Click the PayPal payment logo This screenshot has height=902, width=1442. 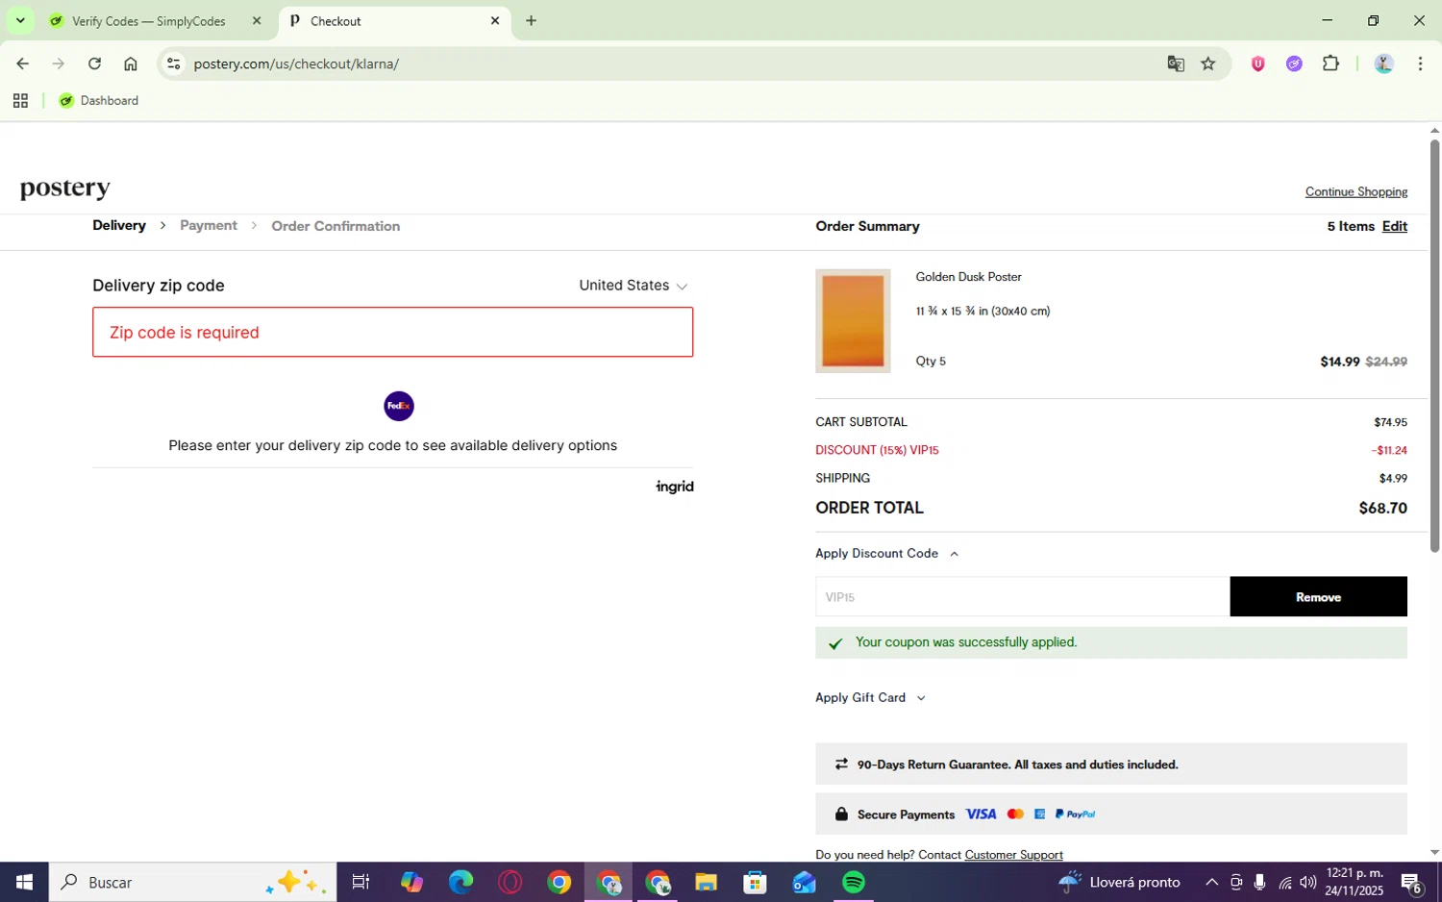[1075, 814]
